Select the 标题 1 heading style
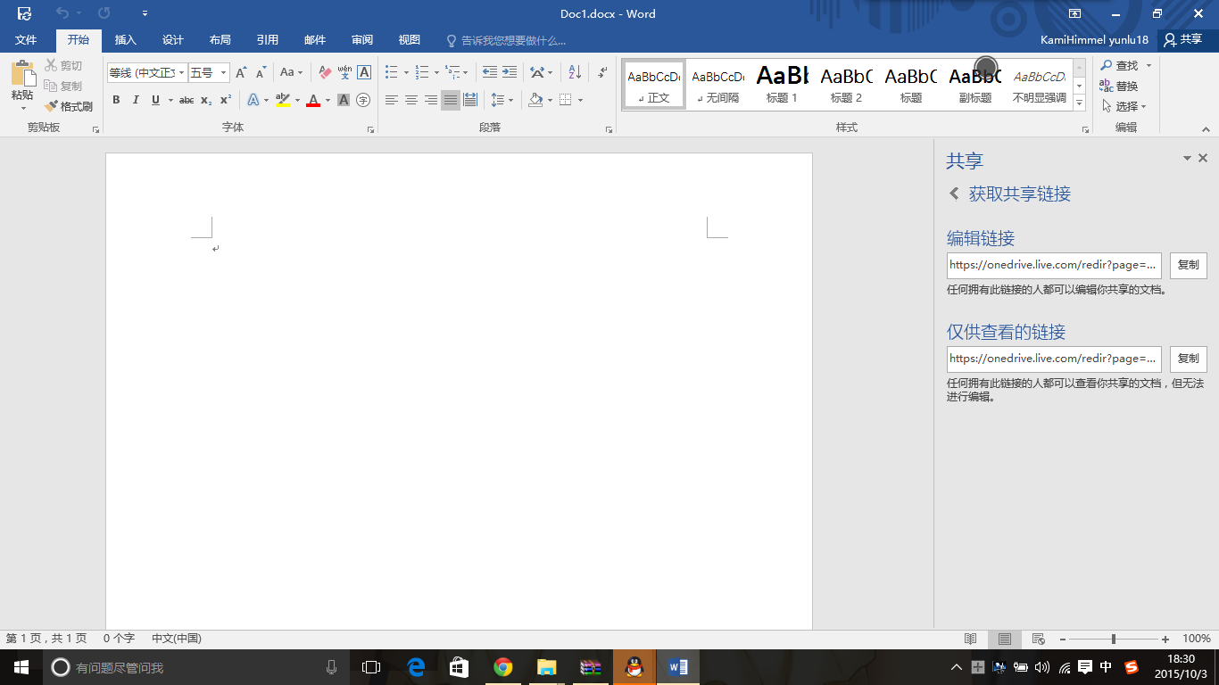Screen dimensions: 1219x685 782,85
